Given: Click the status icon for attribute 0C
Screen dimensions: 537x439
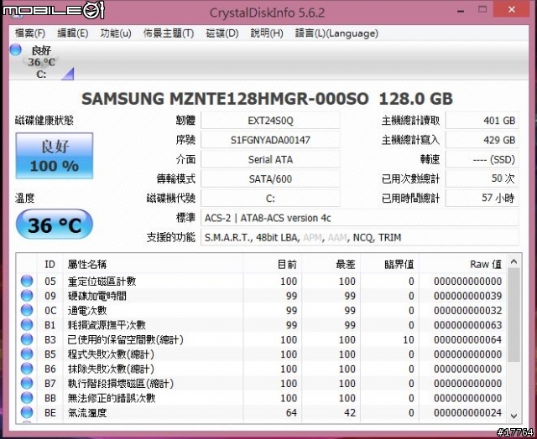Looking at the screenshot, I should tap(27, 311).
